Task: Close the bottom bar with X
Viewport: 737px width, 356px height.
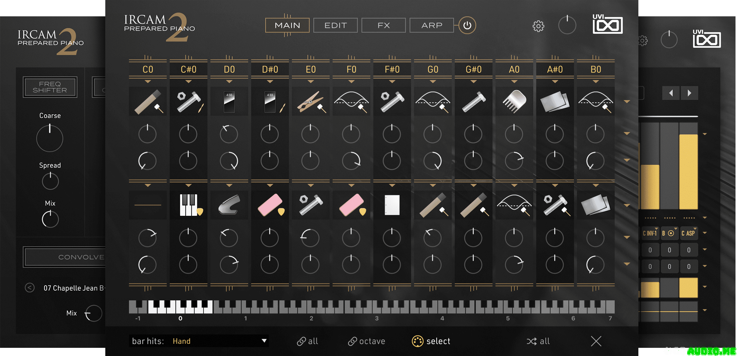Action: (x=596, y=341)
